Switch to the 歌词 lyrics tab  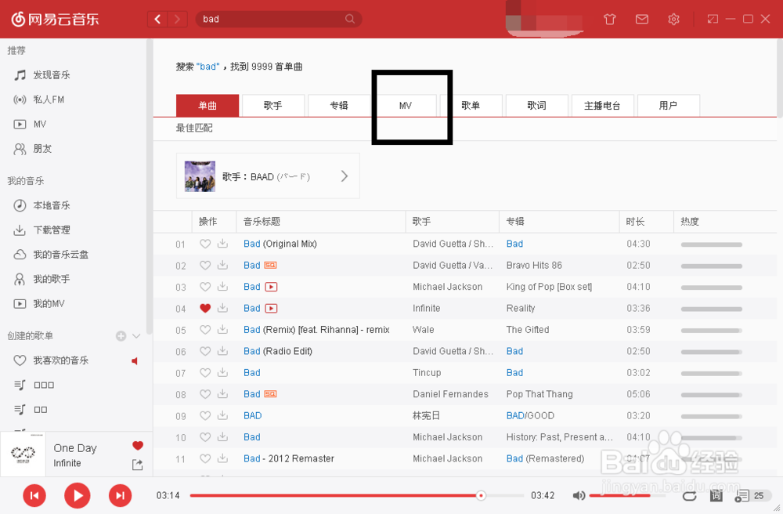tap(537, 106)
